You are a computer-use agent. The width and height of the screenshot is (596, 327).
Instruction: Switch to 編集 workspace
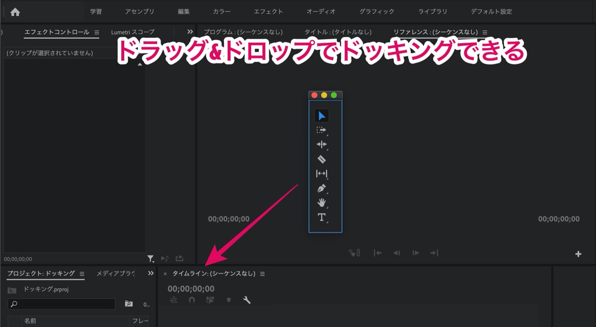pos(184,11)
